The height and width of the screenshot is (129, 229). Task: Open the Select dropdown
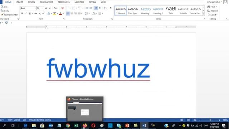[213, 15]
